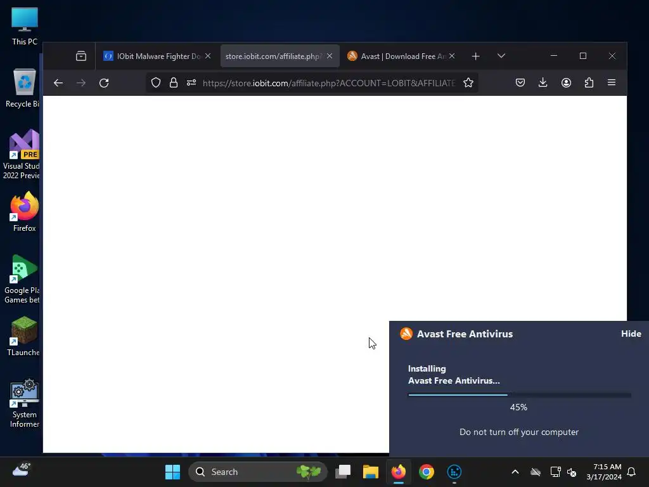Open the blue dotted circular taskbar app
649x487 pixels.
click(x=454, y=472)
